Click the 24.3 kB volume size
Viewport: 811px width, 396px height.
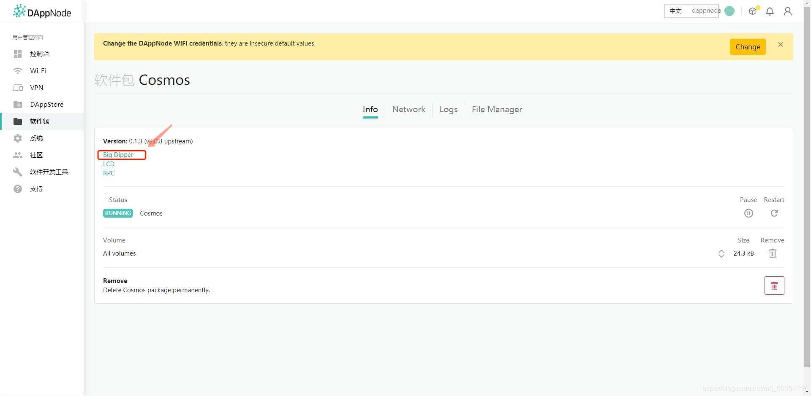coord(743,253)
